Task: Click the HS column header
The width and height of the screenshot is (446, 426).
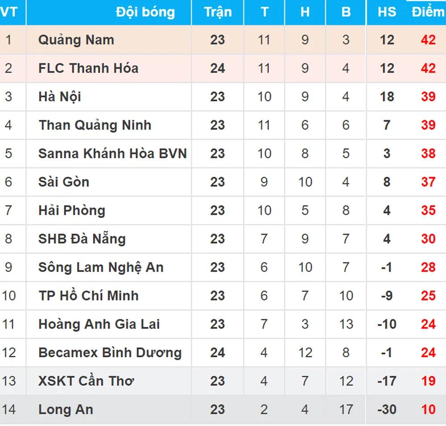Action: tap(387, 12)
